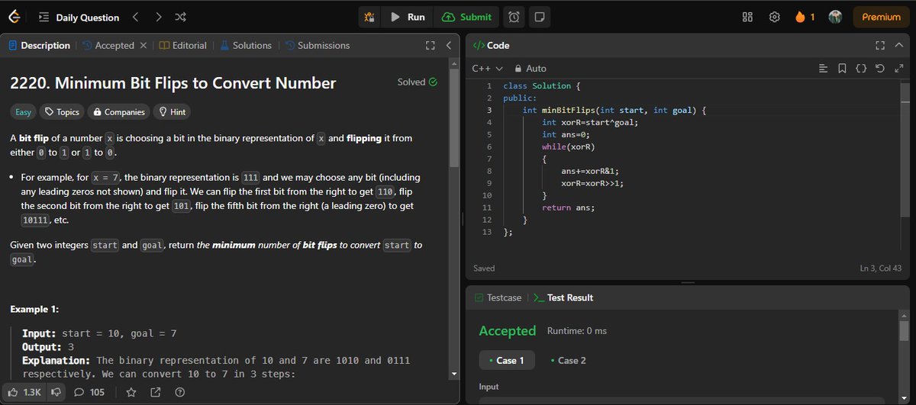Click the problem title 2220
This screenshot has height=405, width=916.
point(173,83)
